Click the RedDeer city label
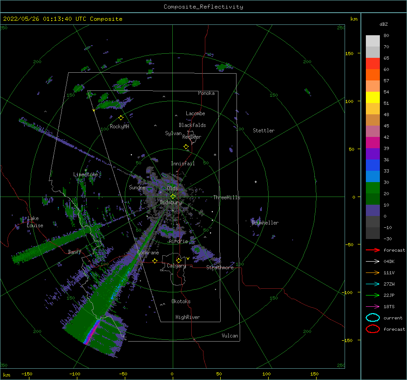The height and width of the screenshot is (380, 407). [x=192, y=137]
